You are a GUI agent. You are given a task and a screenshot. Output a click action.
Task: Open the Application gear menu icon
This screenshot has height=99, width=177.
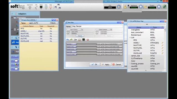click(x=30, y=7)
